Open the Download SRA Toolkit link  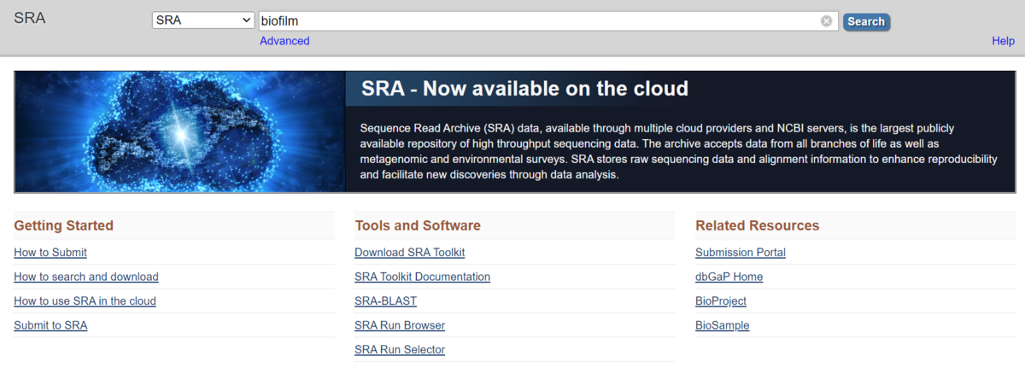tap(409, 253)
